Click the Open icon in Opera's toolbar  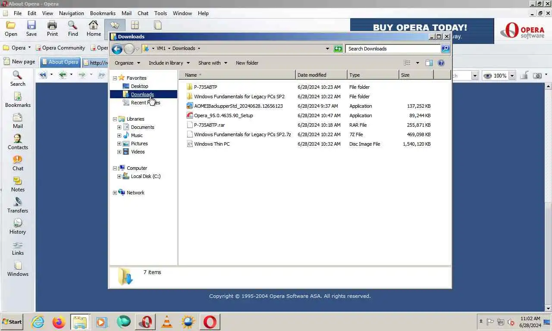coord(11,28)
